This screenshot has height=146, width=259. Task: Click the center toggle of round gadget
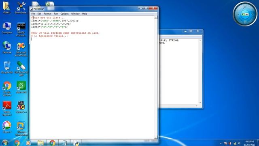pos(245,14)
